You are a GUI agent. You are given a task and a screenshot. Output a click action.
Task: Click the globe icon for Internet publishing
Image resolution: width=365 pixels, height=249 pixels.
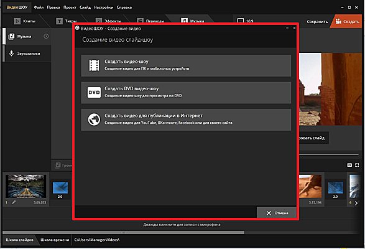coord(94,120)
